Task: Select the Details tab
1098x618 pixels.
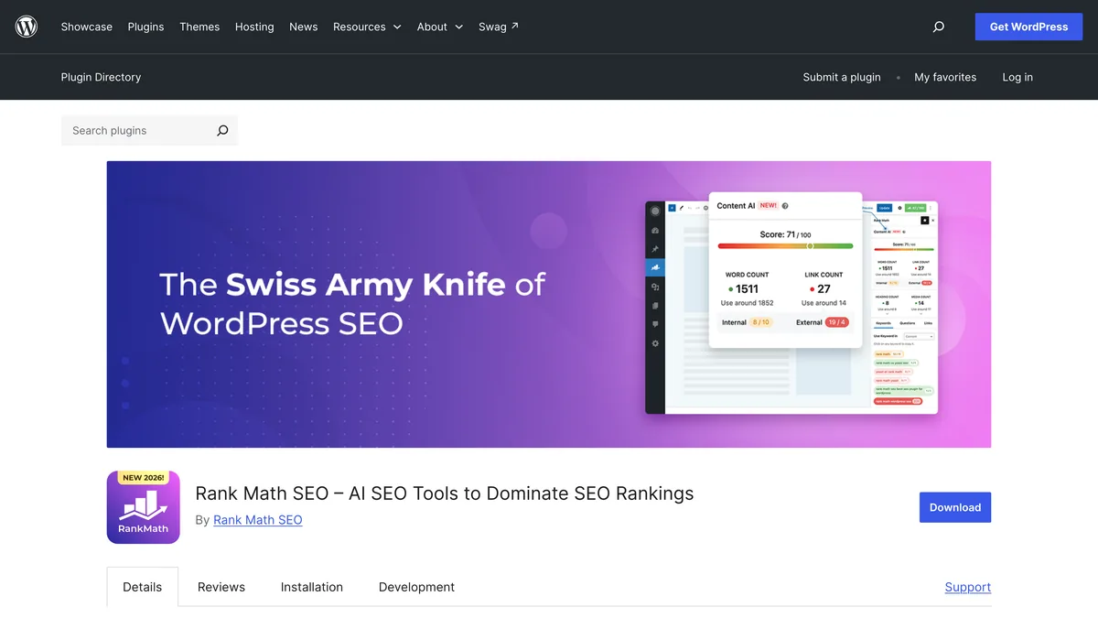Action: click(143, 587)
